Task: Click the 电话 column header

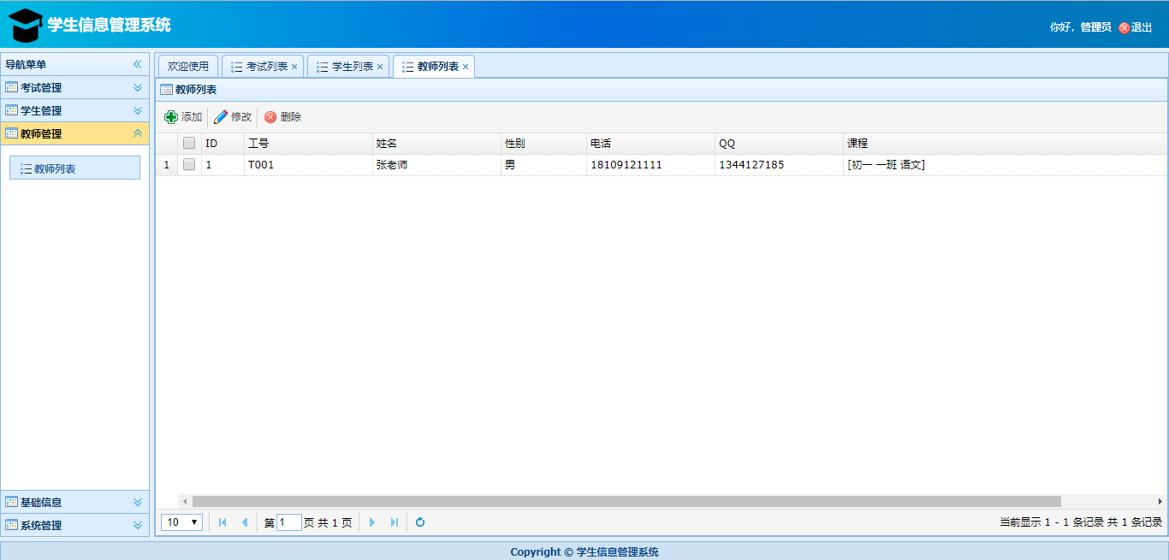Action: pos(650,143)
